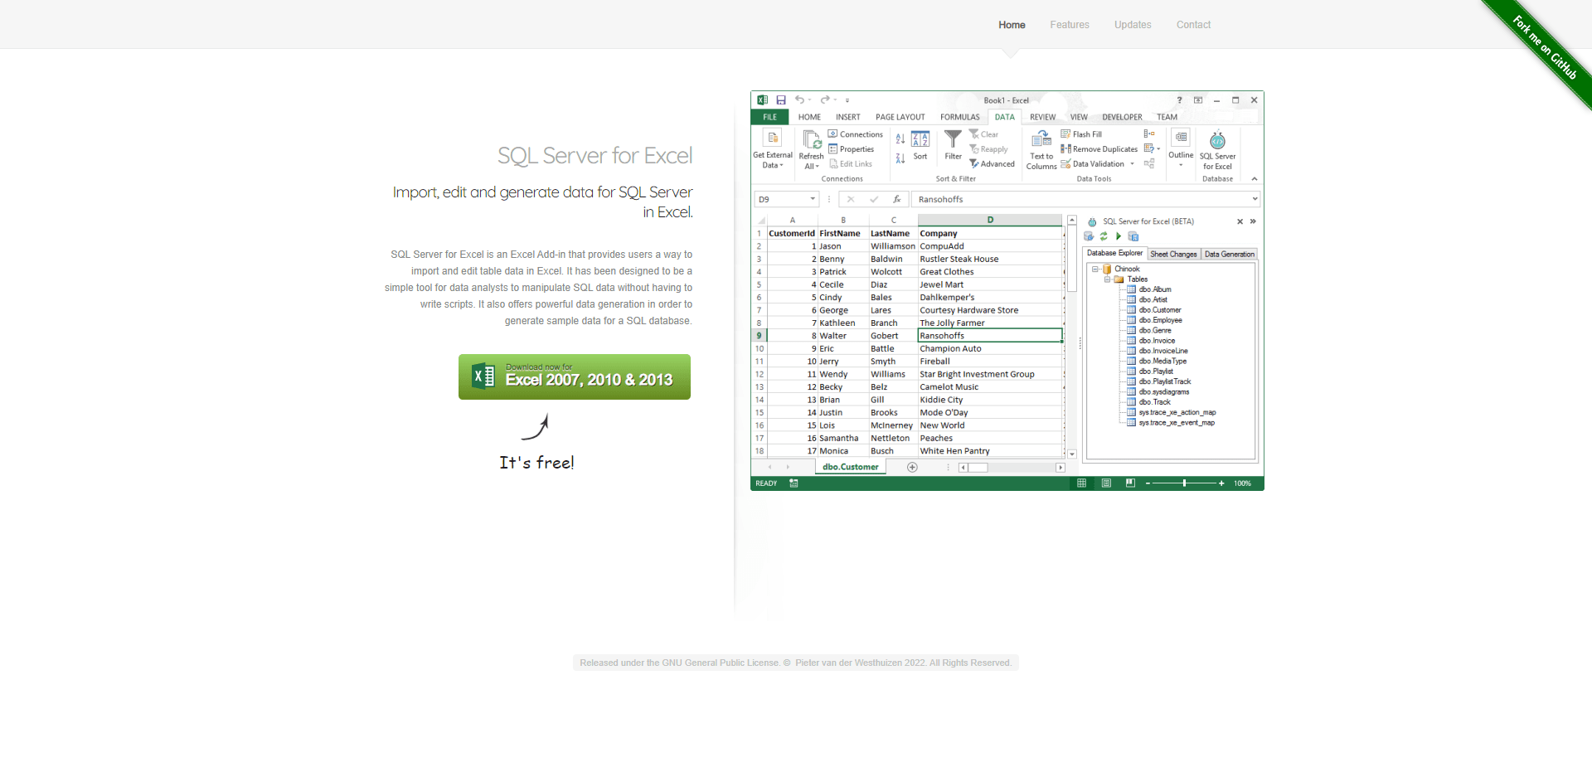The width and height of the screenshot is (1592, 777).
Task: Click the Excel help question mark icon
Action: click(1179, 100)
